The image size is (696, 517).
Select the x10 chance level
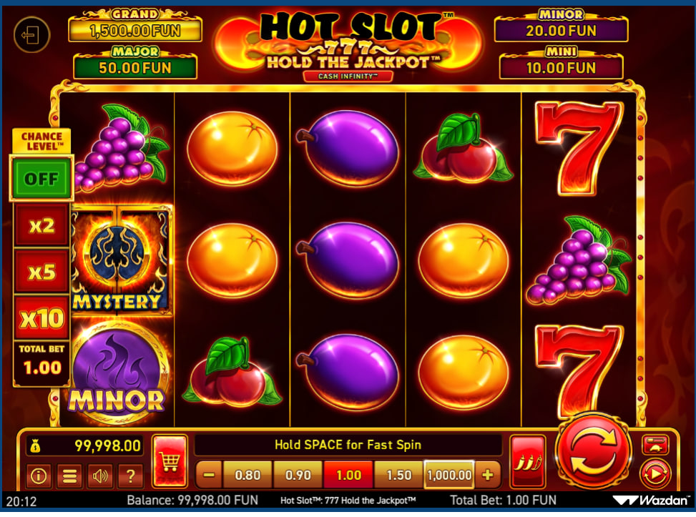[x=41, y=318]
